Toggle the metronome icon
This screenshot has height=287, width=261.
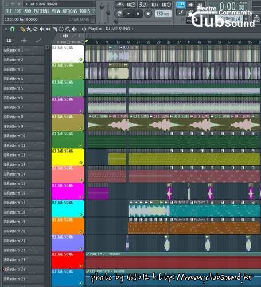pyautogui.click(x=120, y=5)
